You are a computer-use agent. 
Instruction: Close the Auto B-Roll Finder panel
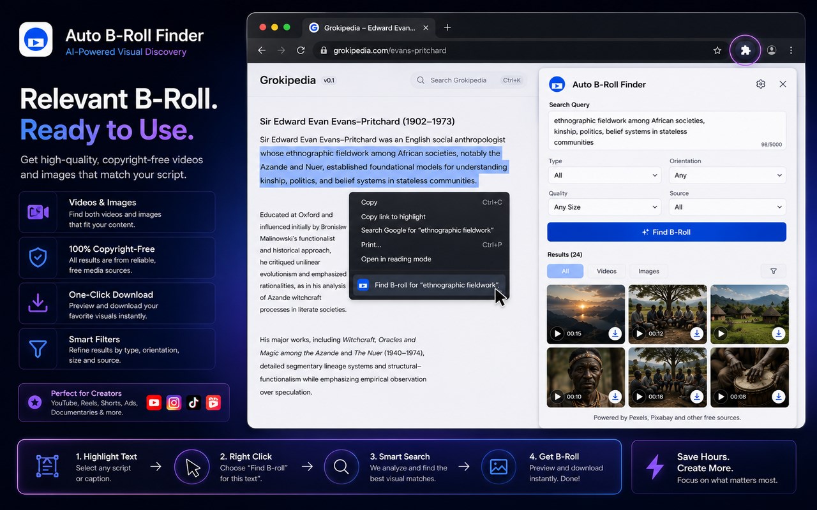(x=783, y=84)
